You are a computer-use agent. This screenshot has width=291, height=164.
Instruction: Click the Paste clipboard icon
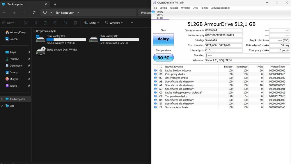[x=45, y=23]
